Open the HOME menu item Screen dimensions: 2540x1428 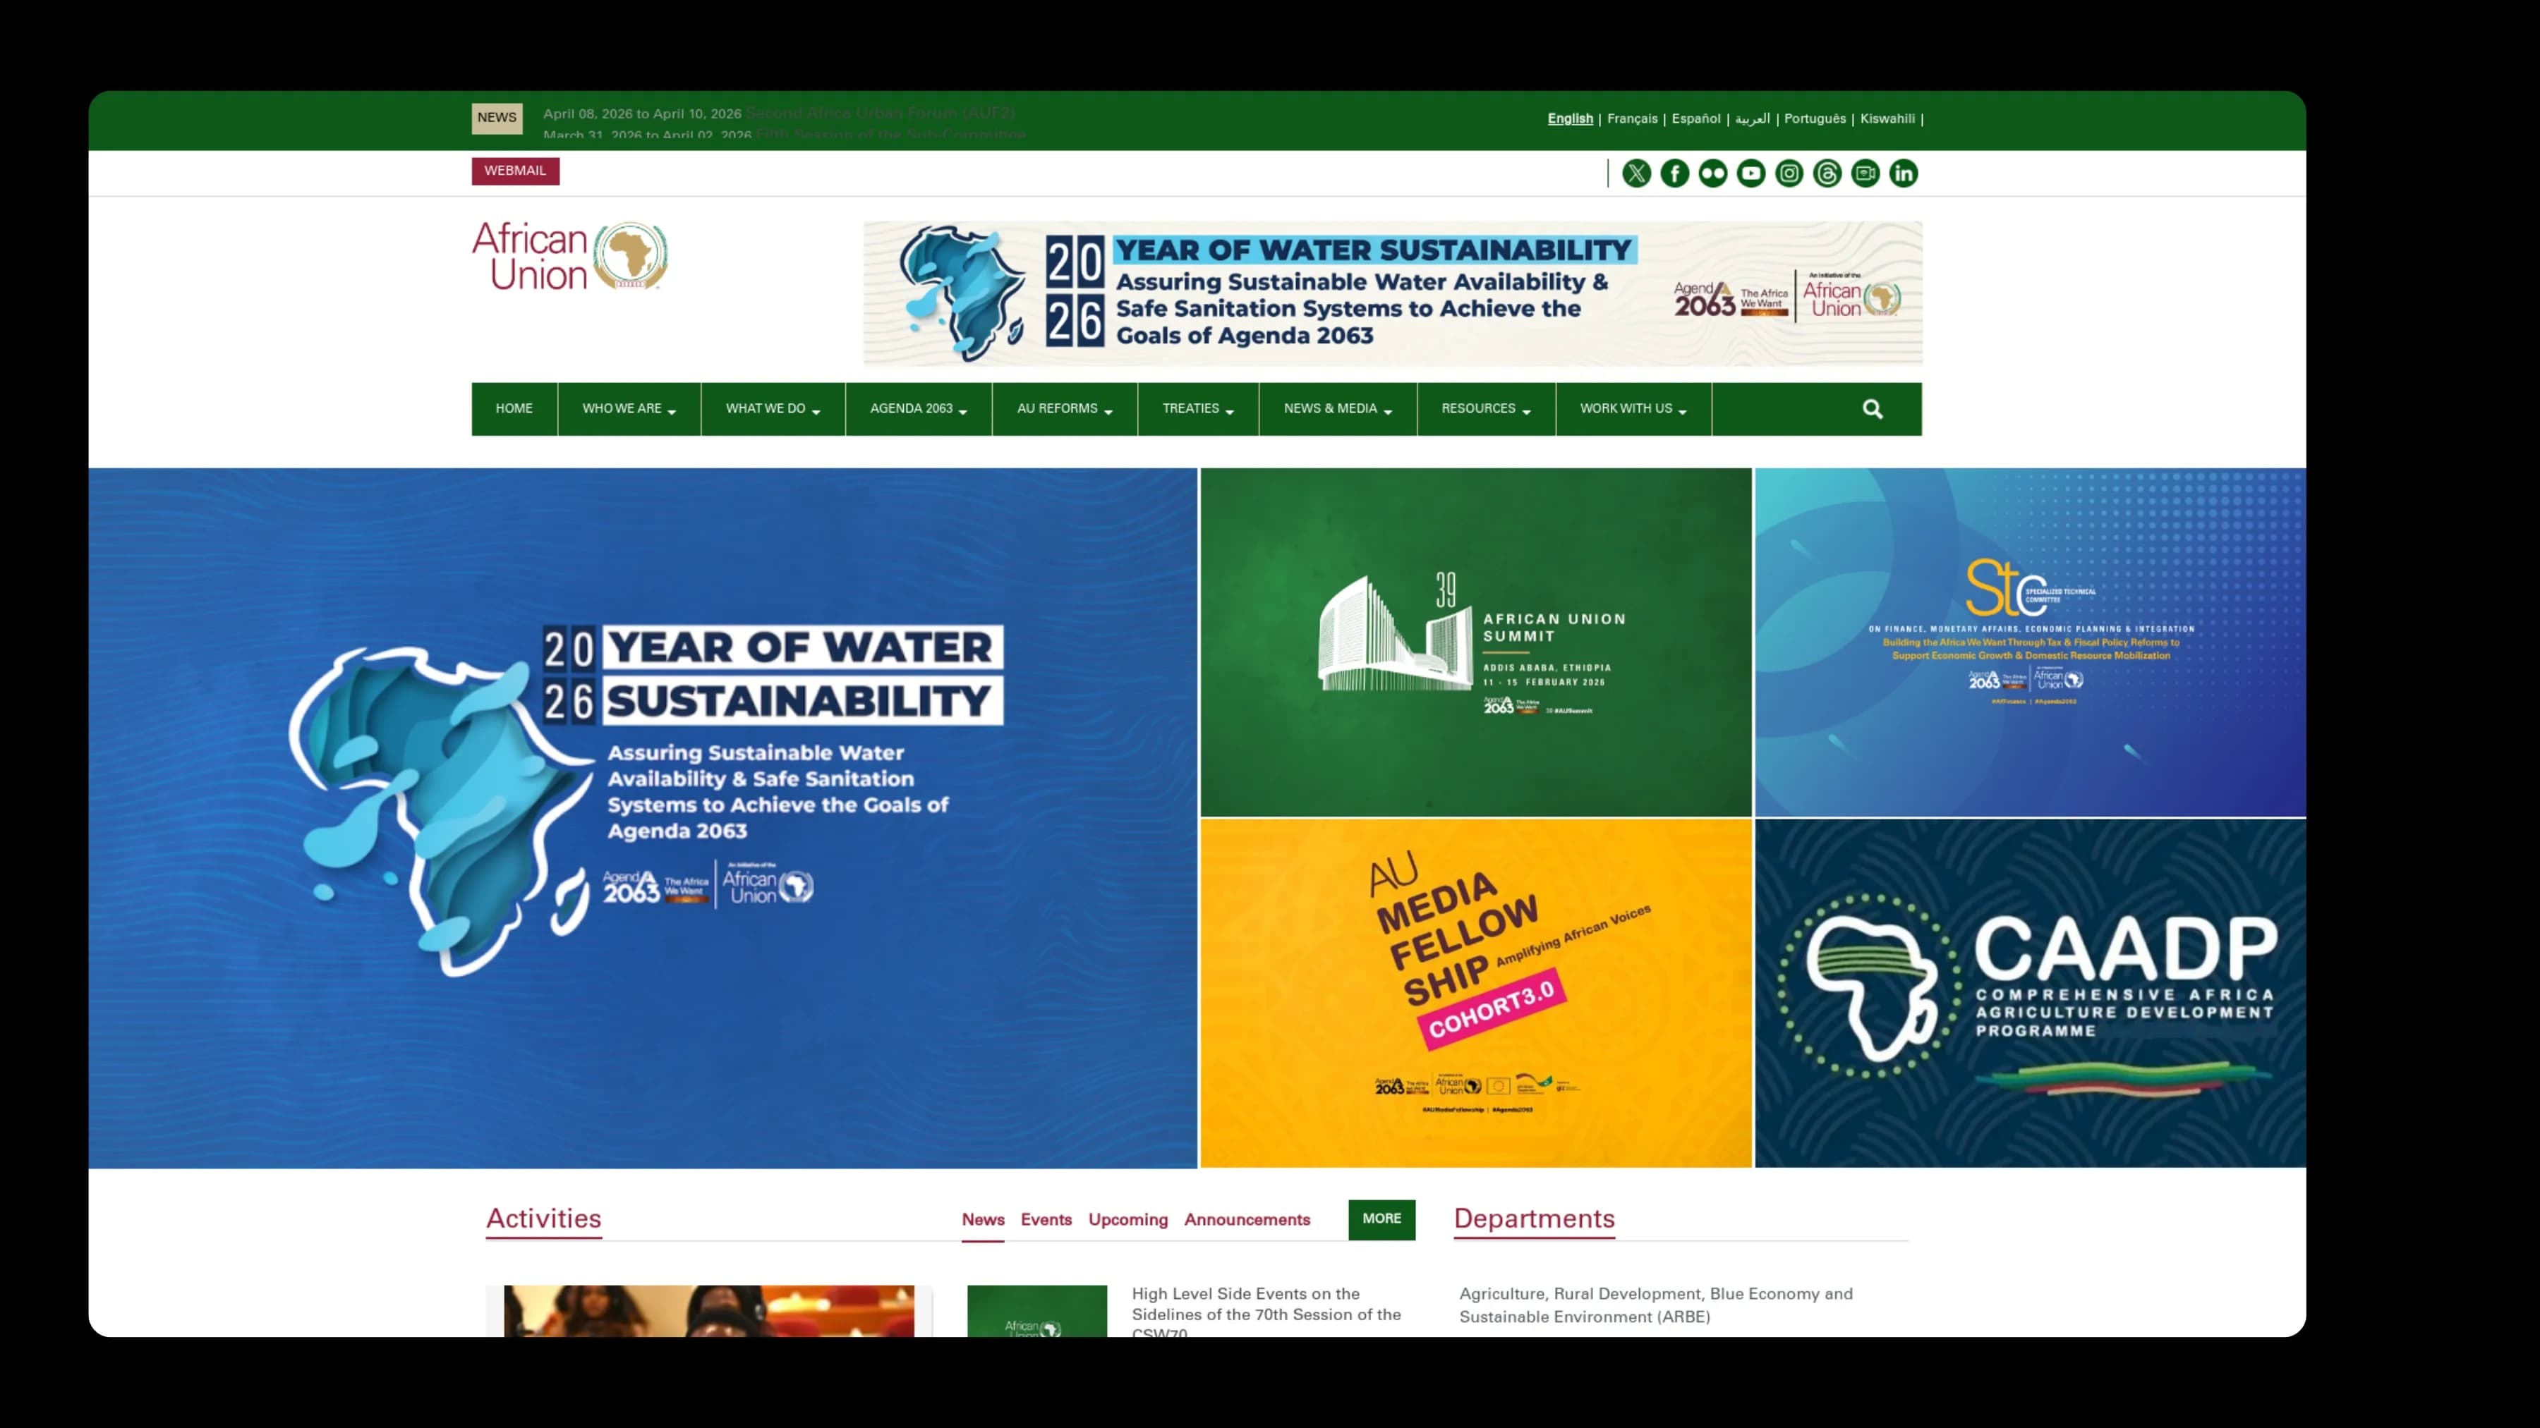(514, 408)
